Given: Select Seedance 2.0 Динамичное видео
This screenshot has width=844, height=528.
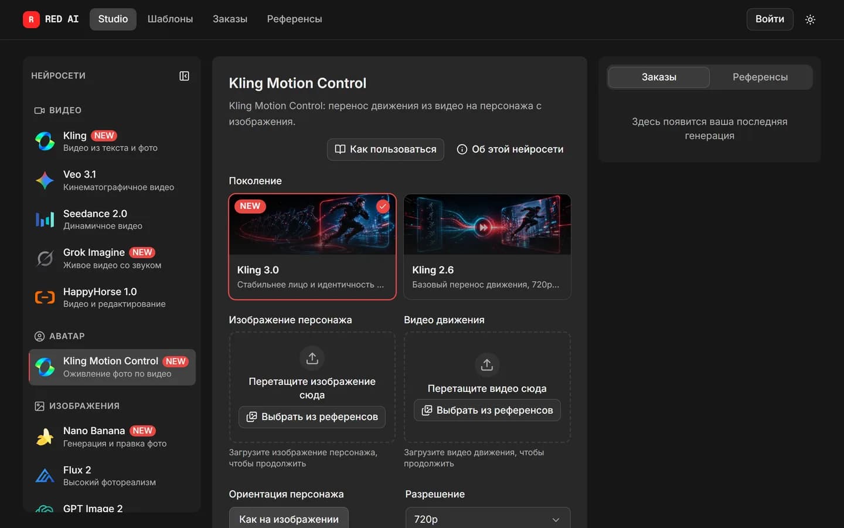Looking at the screenshot, I should pyautogui.click(x=112, y=219).
